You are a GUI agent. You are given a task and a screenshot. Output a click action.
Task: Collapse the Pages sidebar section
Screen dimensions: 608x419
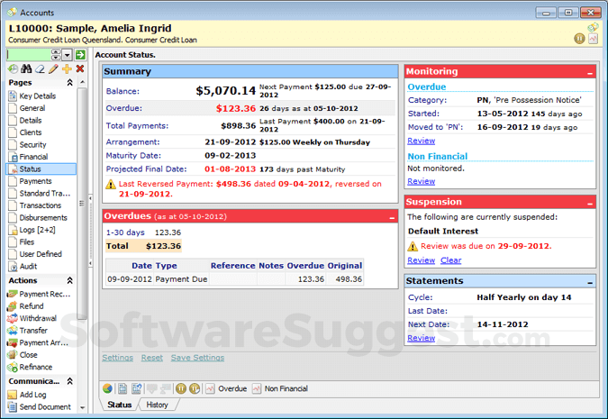click(x=70, y=82)
